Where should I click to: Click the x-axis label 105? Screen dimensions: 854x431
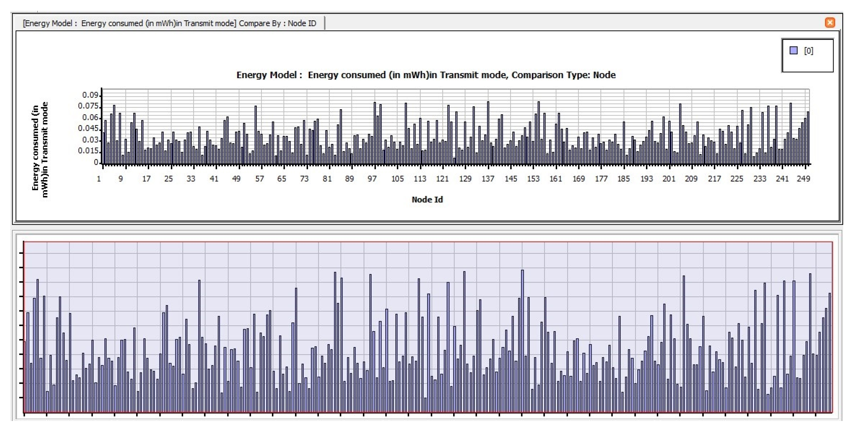click(x=397, y=179)
